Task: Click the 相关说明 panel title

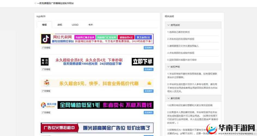Action: pyautogui.click(x=169, y=16)
